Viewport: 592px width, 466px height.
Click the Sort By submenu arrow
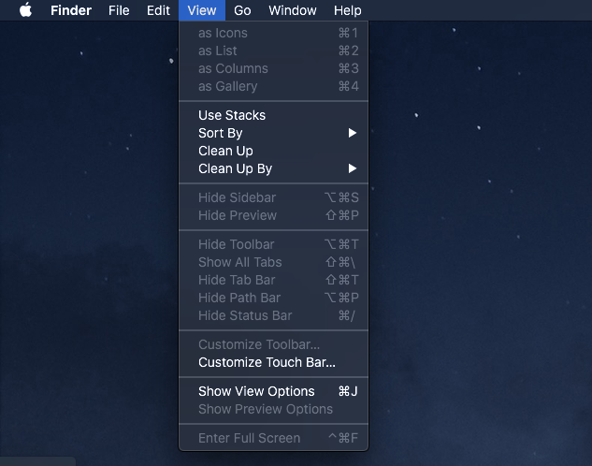click(x=353, y=133)
